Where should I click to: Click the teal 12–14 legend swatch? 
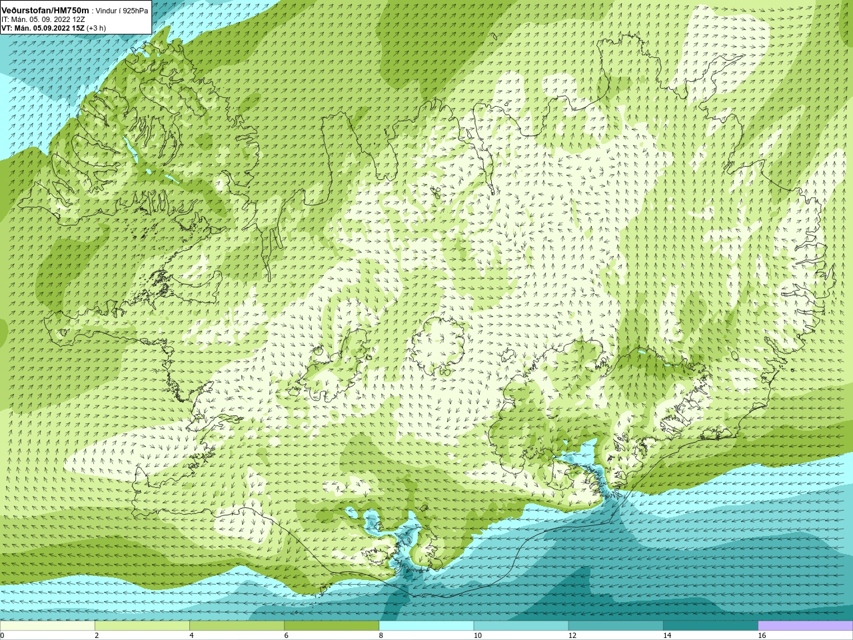pyautogui.click(x=616, y=626)
